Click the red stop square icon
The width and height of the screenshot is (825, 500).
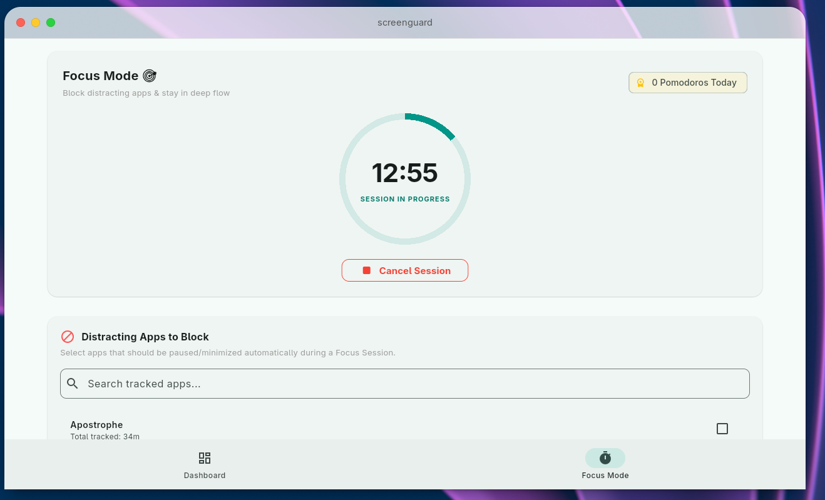367,270
